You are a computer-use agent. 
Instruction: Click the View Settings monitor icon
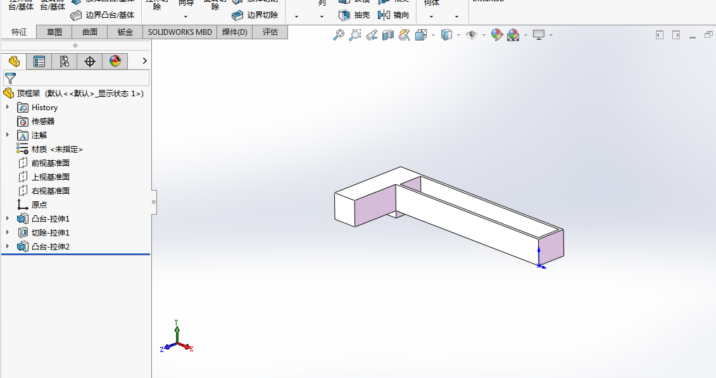pos(539,35)
